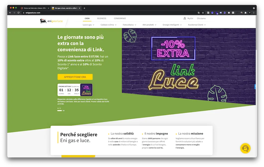Select the CONDOMINIO tab
The image size is (264, 167).
[120, 18]
